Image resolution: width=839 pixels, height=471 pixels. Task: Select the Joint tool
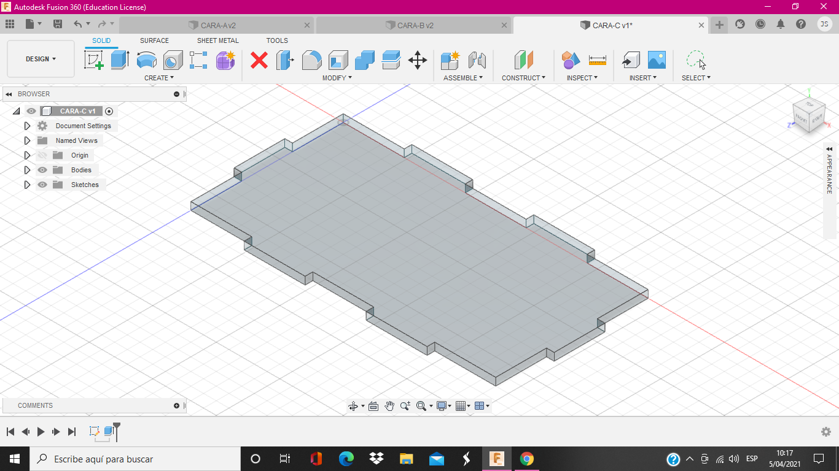(477, 60)
